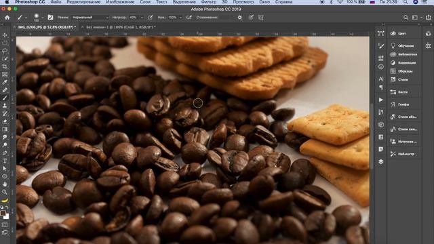Screen dimensions: 434x244
Task: Open the Просмотр menu
Action: (243, 2)
